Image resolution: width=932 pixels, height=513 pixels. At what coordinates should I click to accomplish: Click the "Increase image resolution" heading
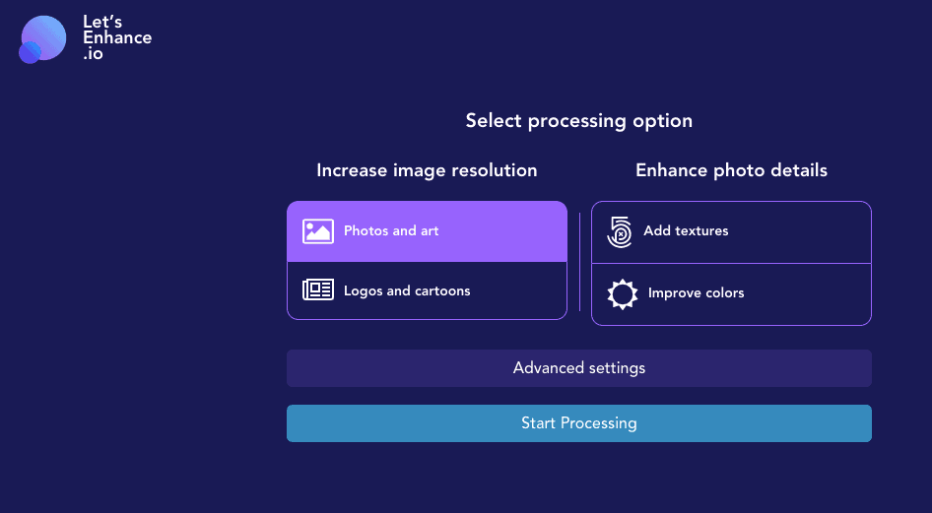(427, 170)
